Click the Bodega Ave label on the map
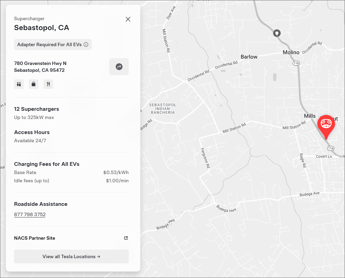 [x=309, y=194]
